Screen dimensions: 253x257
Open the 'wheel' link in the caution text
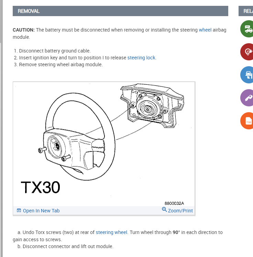click(x=205, y=30)
